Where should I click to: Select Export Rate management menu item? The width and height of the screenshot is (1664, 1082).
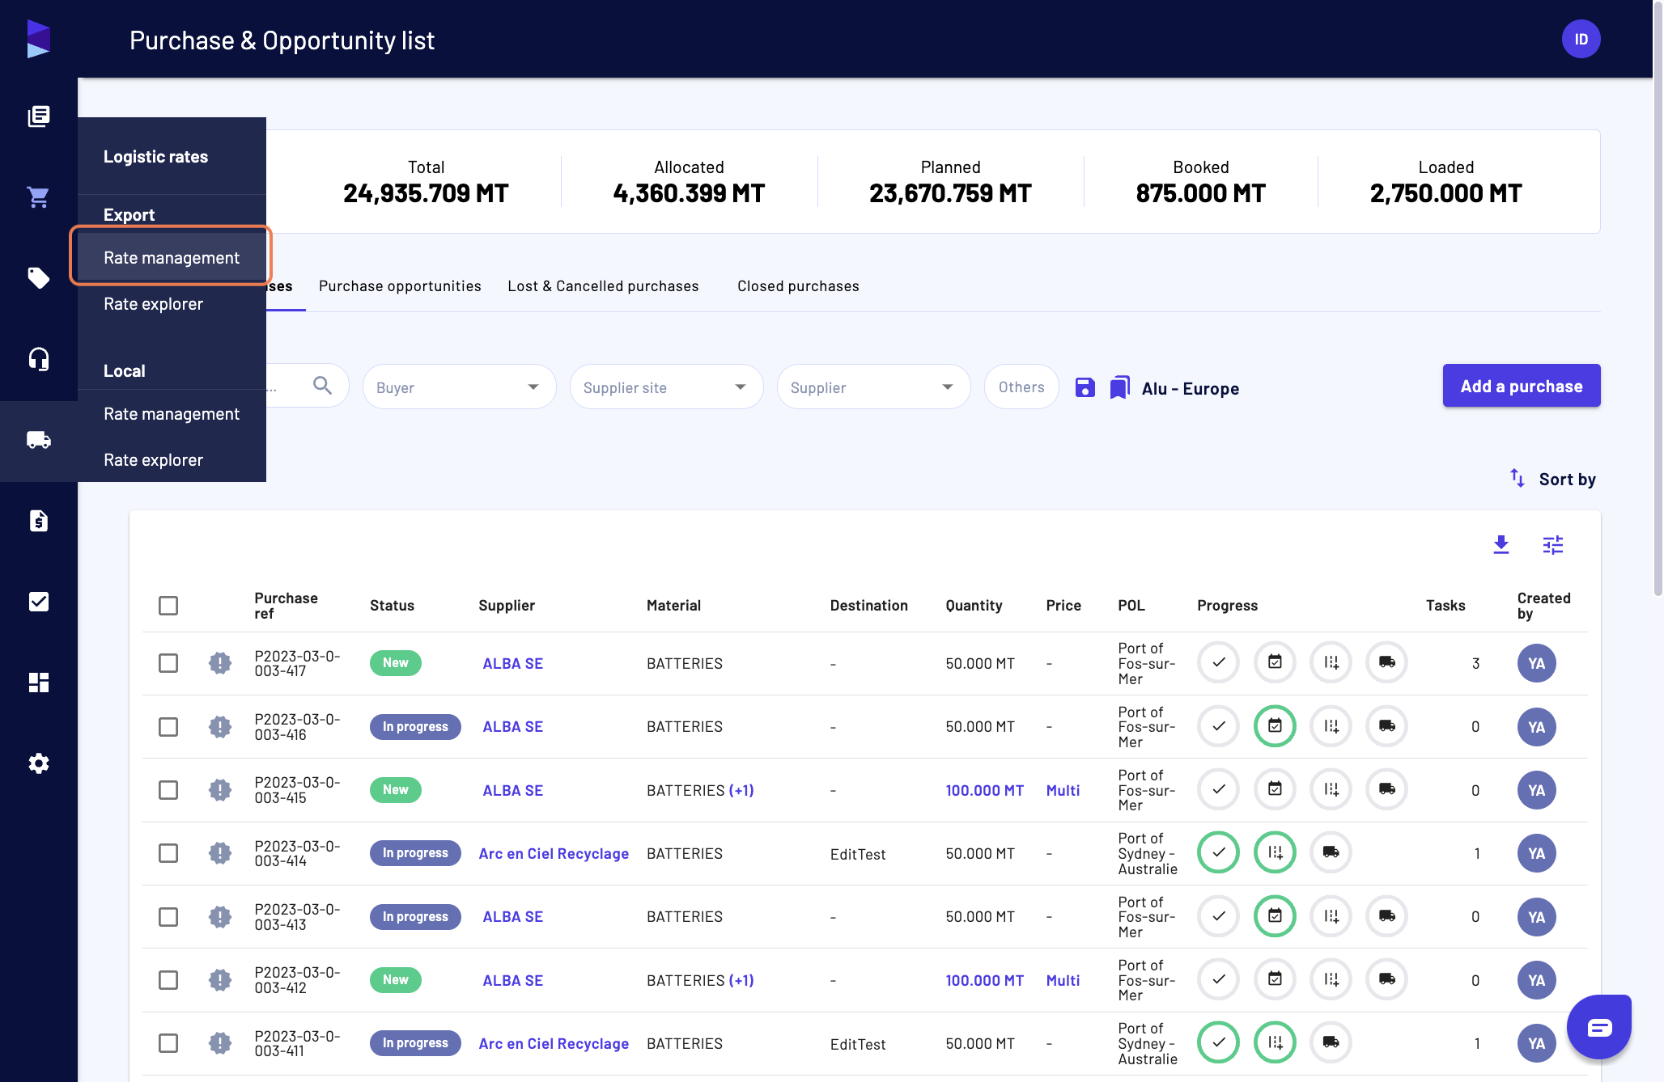(172, 258)
